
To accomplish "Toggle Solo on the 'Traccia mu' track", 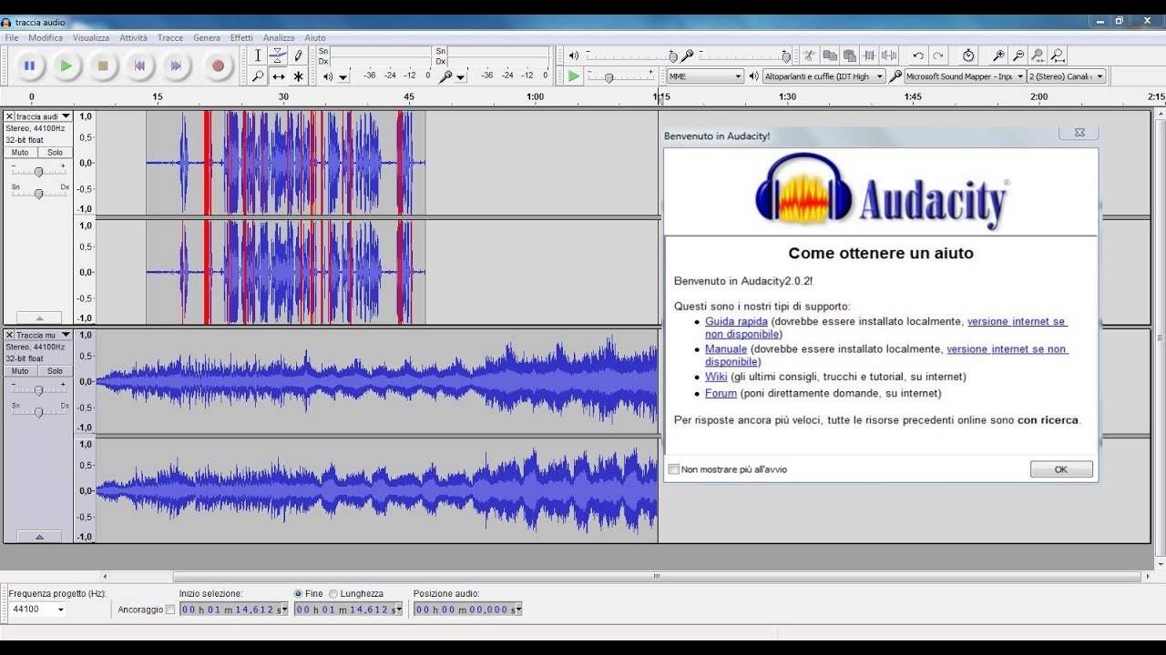I will 55,371.
